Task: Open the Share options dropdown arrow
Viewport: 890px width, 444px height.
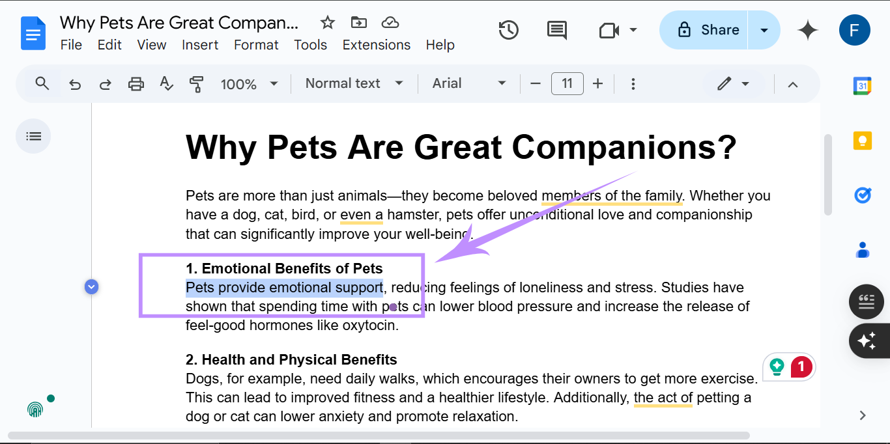Action: (x=764, y=30)
